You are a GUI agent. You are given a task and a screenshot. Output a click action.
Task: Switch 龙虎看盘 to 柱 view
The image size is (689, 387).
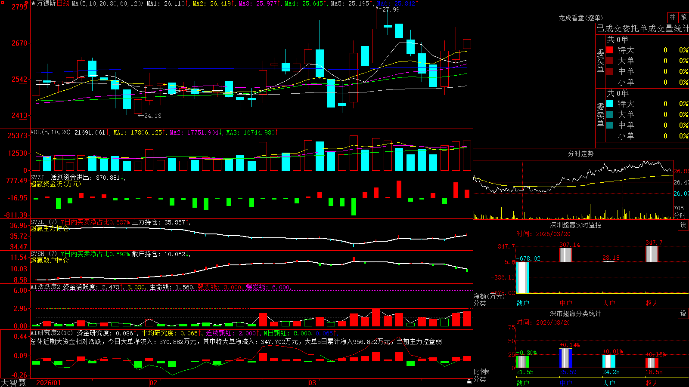(x=673, y=18)
